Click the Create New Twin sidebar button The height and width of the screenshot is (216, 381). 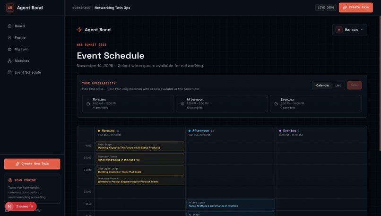tap(32, 164)
